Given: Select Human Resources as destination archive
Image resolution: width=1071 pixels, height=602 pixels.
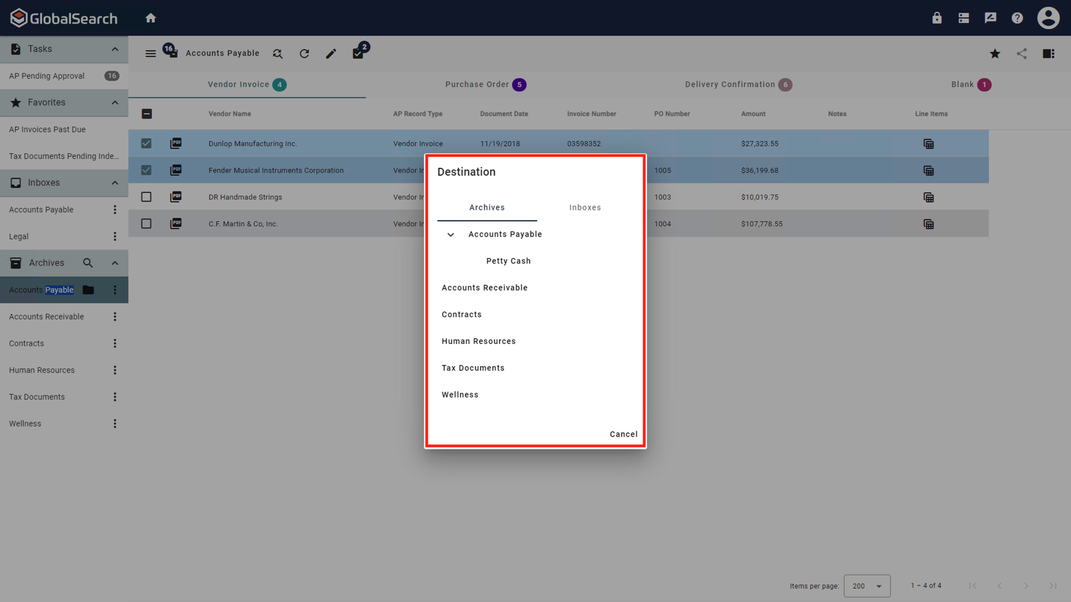Looking at the screenshot, I should point(478,341).
